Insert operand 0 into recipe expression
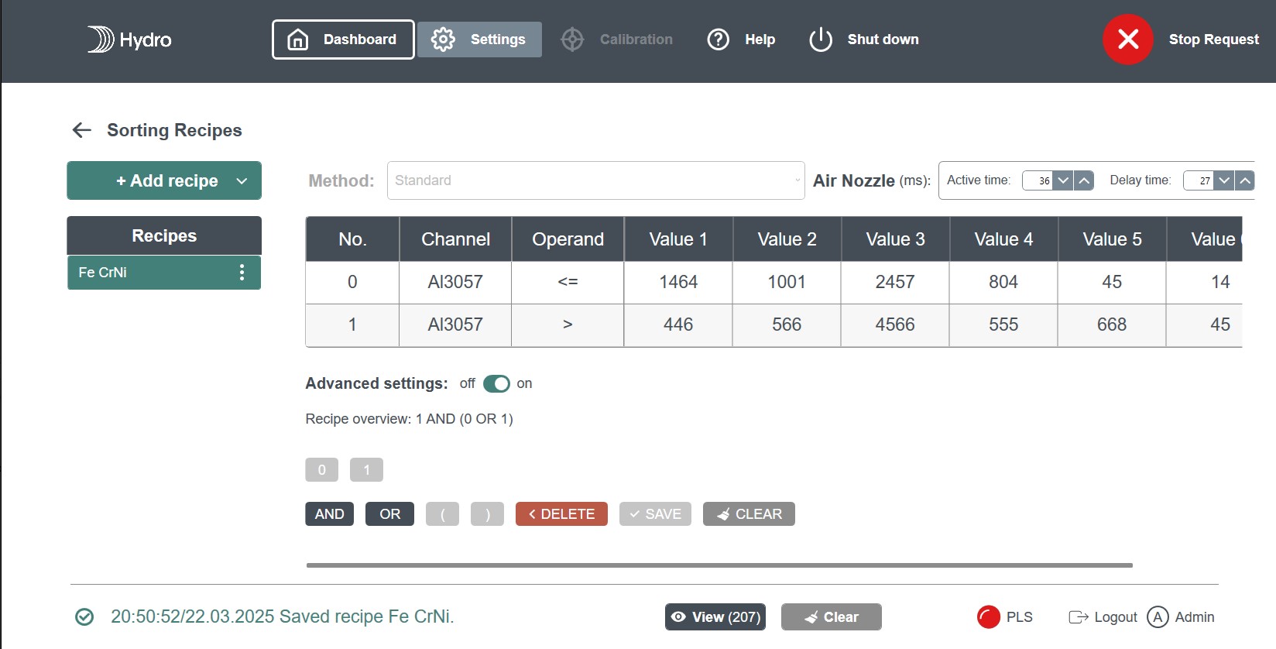The height and width of the screenshot is (649, 1276). [x=321, y=470]
